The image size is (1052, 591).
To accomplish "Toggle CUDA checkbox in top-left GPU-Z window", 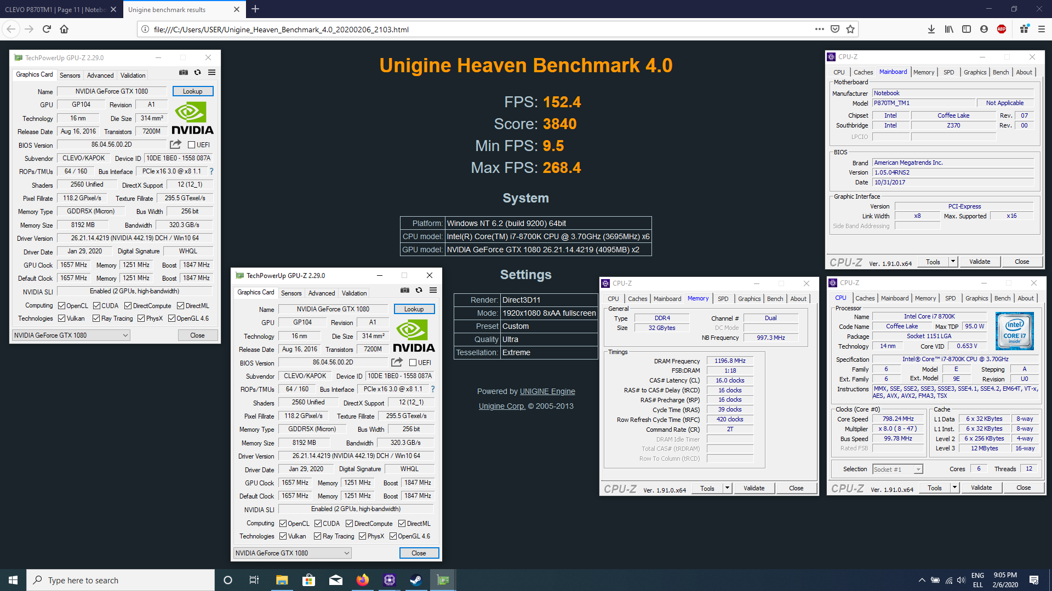I will pos(97,306).
